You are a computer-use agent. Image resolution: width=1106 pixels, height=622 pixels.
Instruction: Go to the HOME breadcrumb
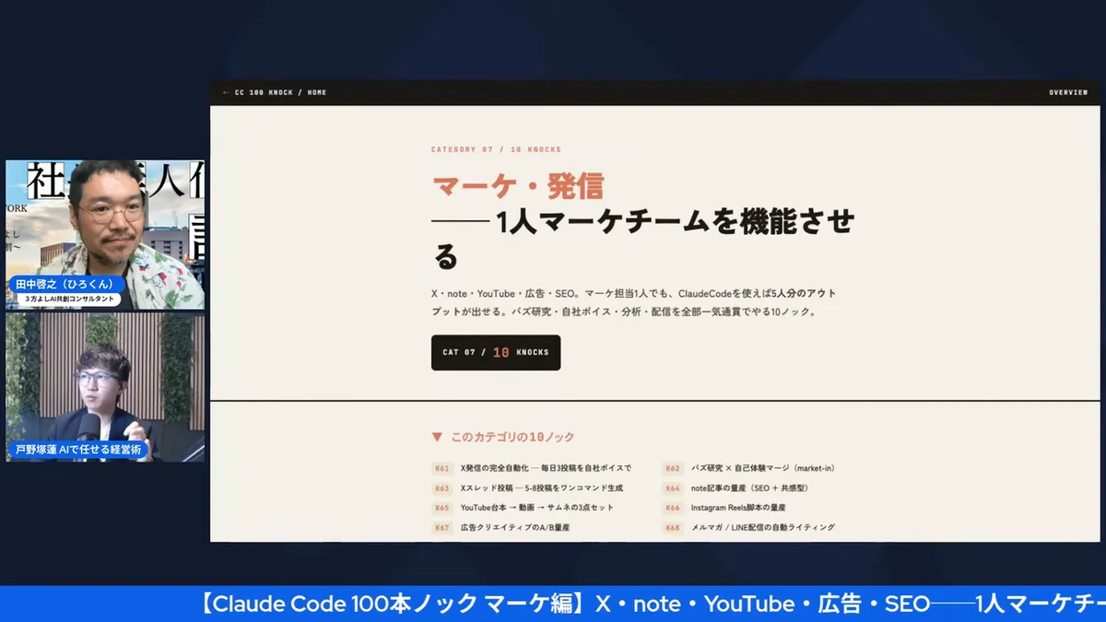tap(317, 92)
